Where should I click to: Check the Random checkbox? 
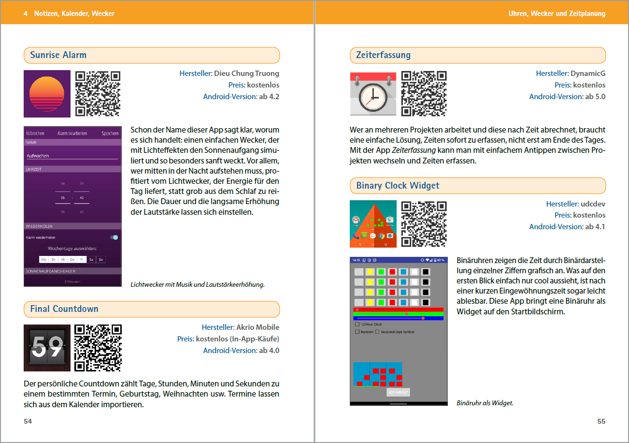(x=357, y=332)
